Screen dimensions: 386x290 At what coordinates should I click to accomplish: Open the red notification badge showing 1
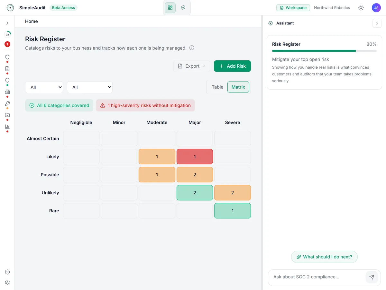click(x=7, y=44)
